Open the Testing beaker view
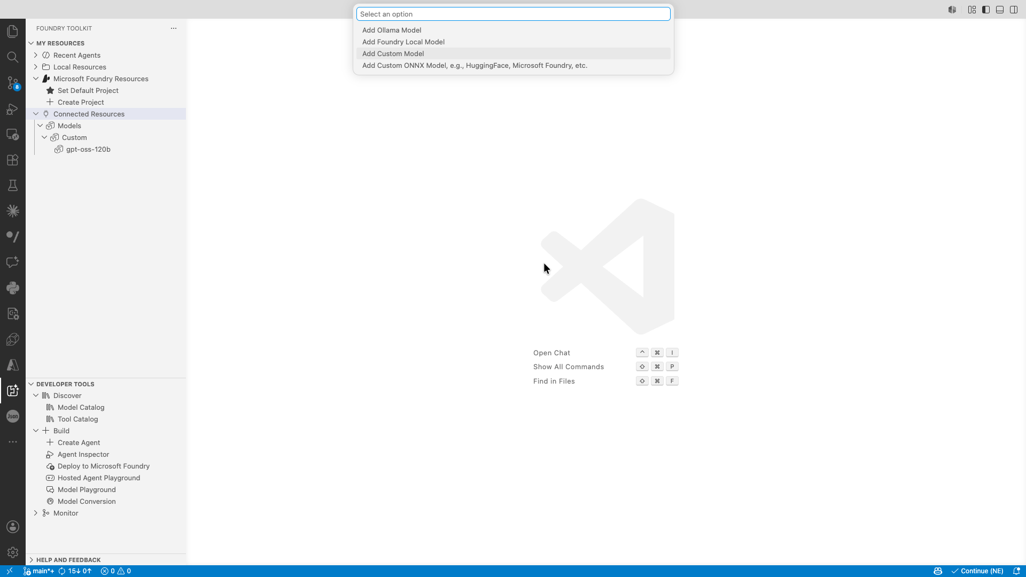Image resolution: width=1026 pixels, height=577 pixels. 13,185
